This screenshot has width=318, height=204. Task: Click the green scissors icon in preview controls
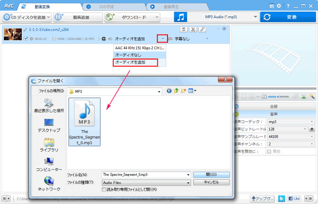point(304,97)
